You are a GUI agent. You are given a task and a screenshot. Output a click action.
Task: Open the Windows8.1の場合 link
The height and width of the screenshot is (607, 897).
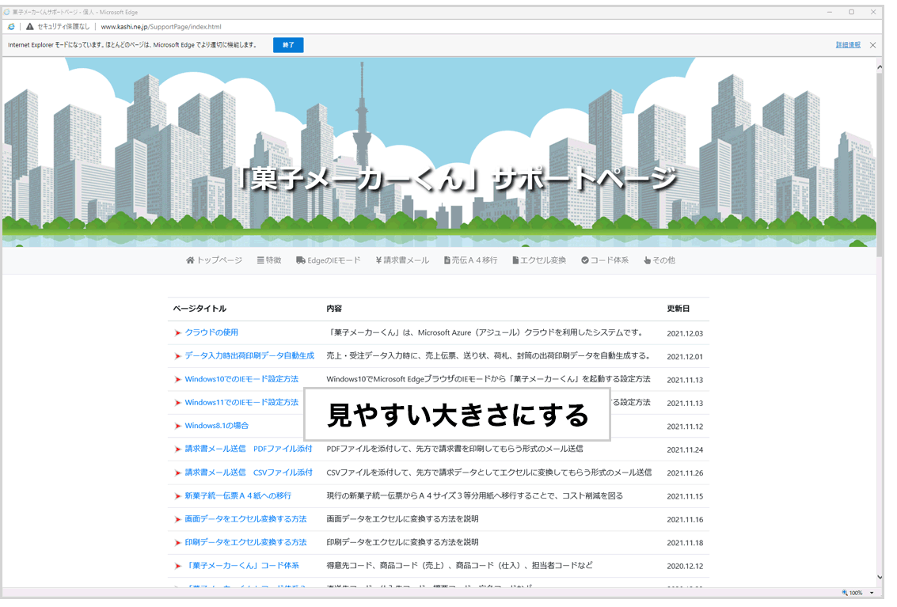pyautogui.click(x=216, y=426)
